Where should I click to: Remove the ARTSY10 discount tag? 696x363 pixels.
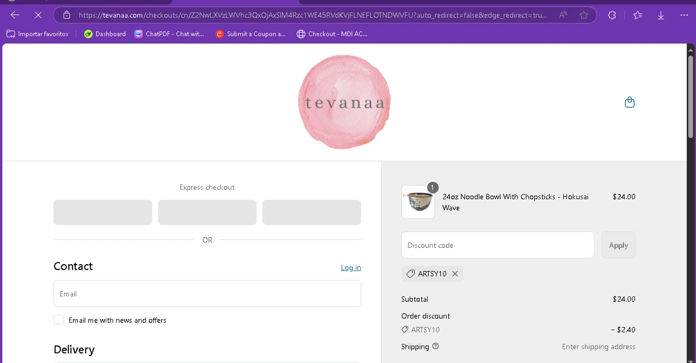tap(455, 274)
